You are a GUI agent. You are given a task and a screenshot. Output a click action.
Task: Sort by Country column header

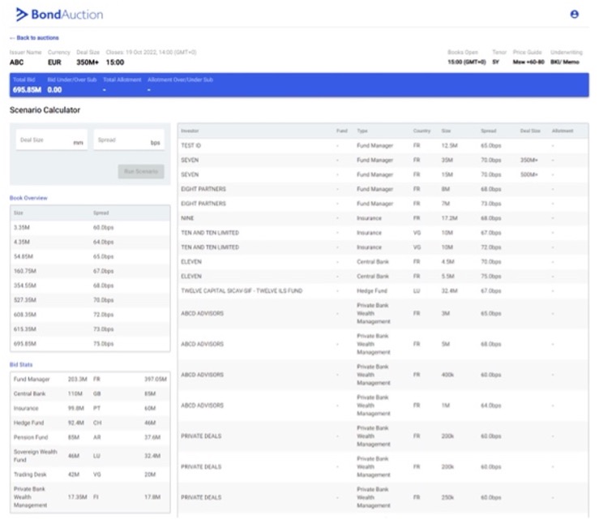(421, 131)
